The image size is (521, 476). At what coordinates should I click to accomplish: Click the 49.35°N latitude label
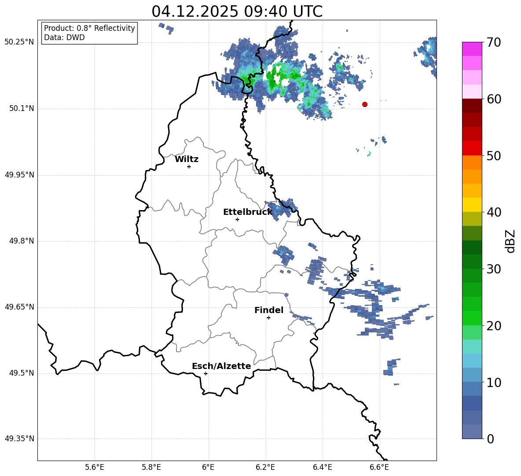19,439
